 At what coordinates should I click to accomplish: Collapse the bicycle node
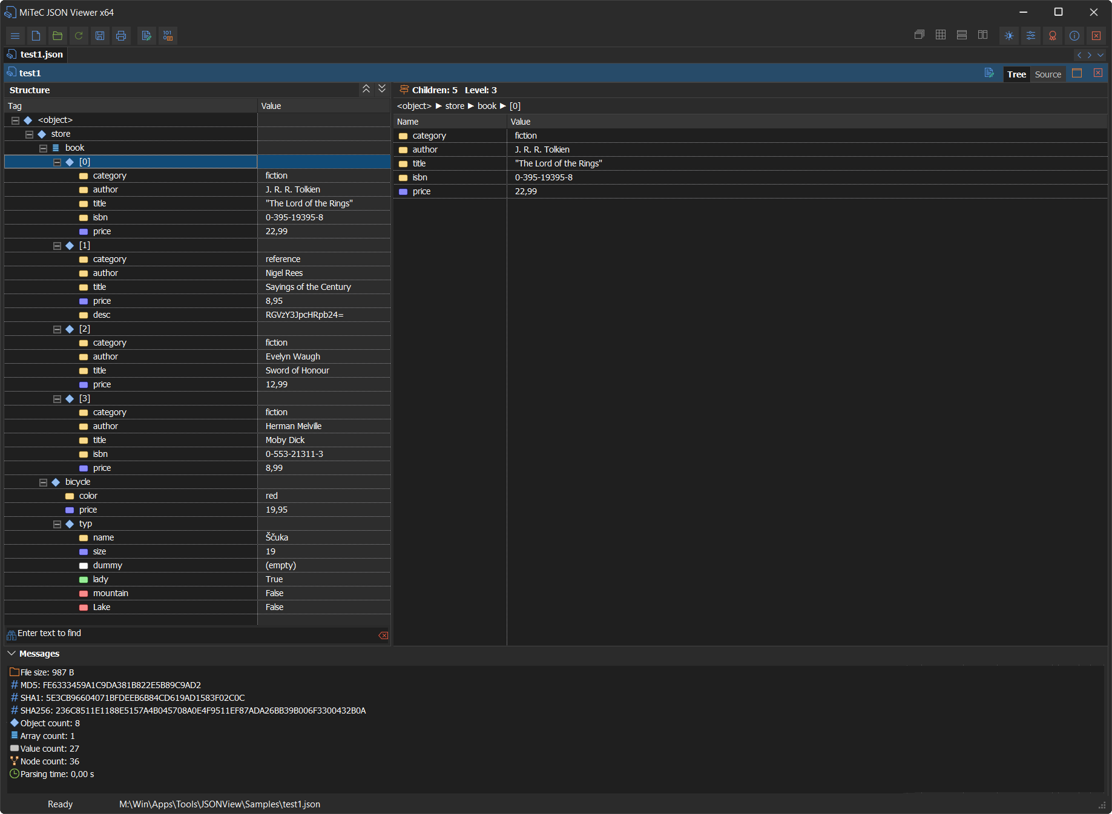click(x=43, y=482)
